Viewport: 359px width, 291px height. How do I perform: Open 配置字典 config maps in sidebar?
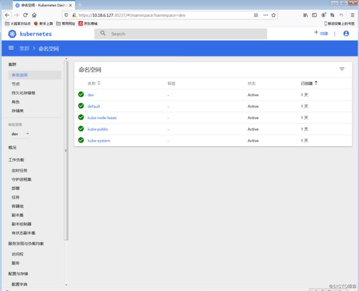pyautogui.click(x=19, y=284)
